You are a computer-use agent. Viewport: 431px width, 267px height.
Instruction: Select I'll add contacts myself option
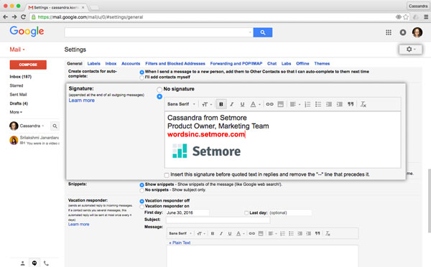point(142,78)
